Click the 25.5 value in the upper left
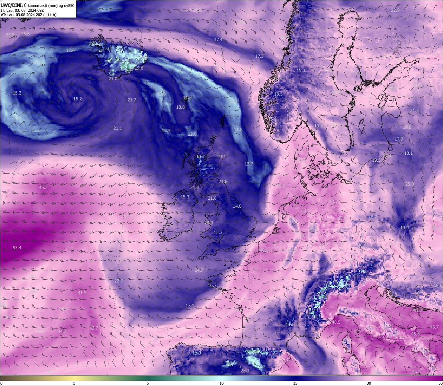 [10, 35]
